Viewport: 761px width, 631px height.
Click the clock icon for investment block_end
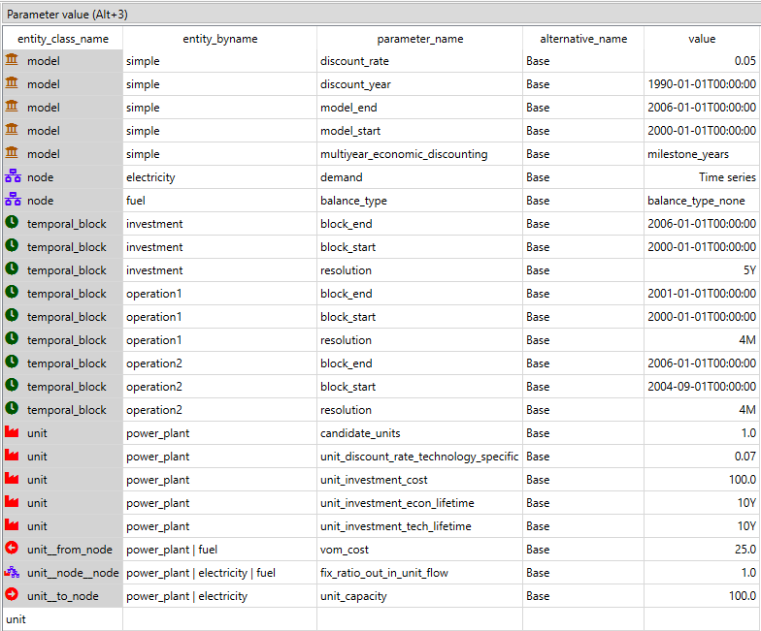point(12,223)
